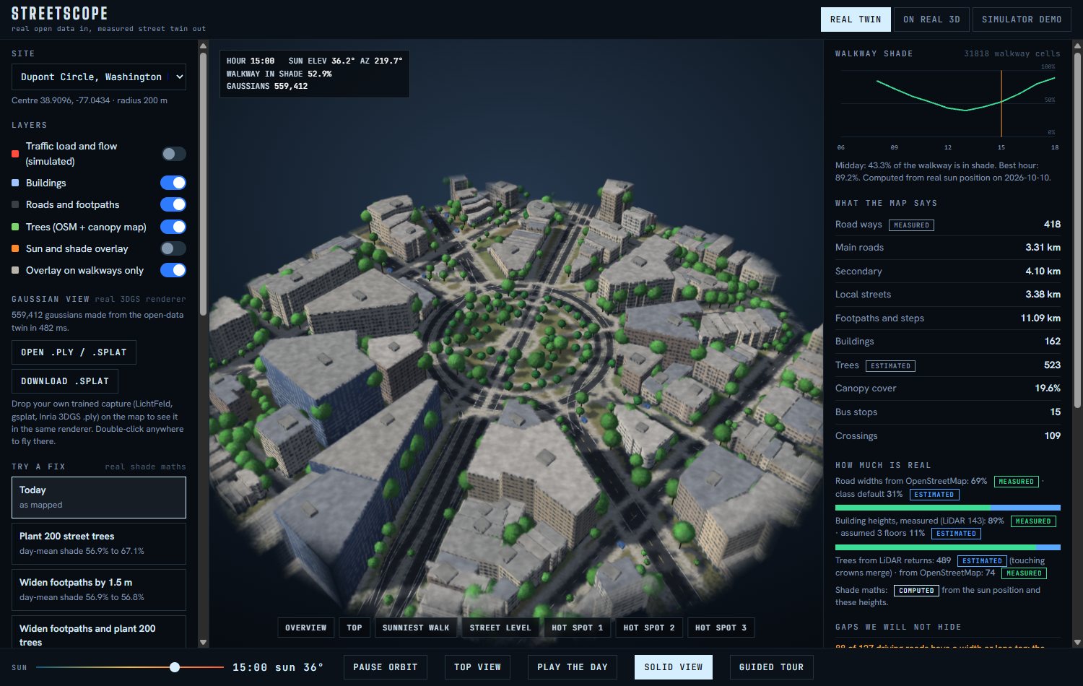This screenshot has height=686, width=1083.
Task: Click the right panel scrollbar down arrow
Action: tap(1077, 642)
